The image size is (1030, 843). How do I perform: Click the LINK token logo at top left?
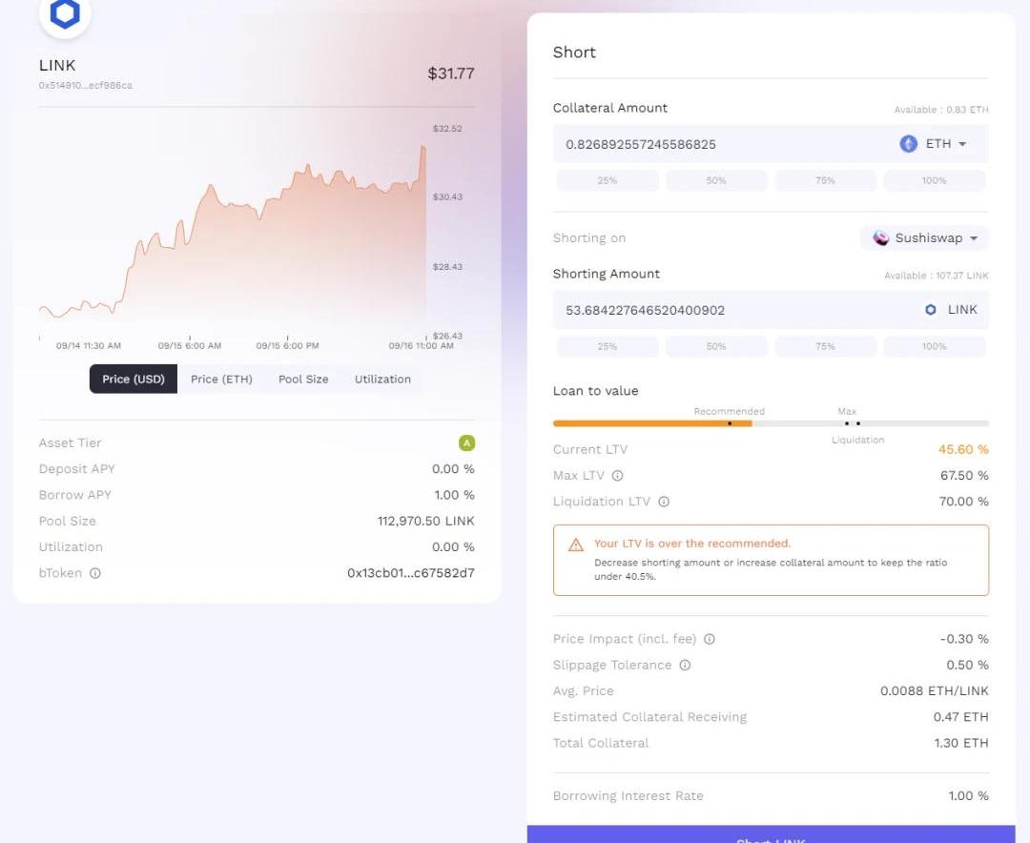coord(65,14)
